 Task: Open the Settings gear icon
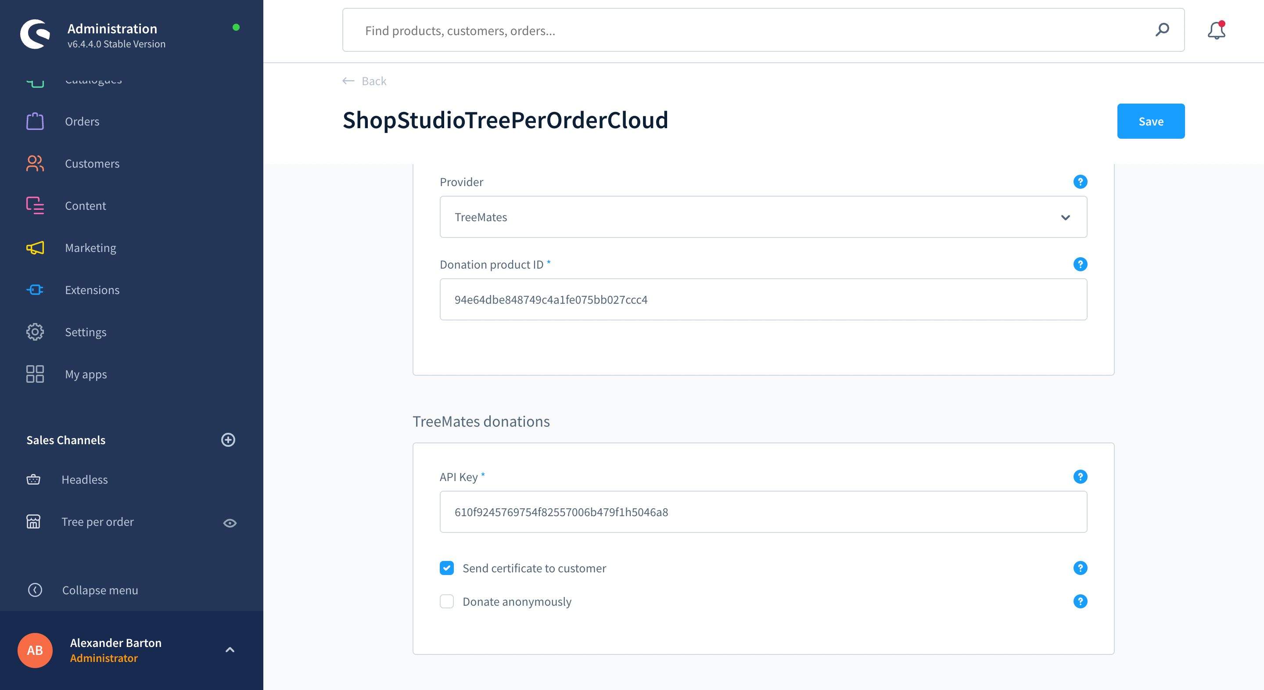pyautogui.click(x=35, y=332)
